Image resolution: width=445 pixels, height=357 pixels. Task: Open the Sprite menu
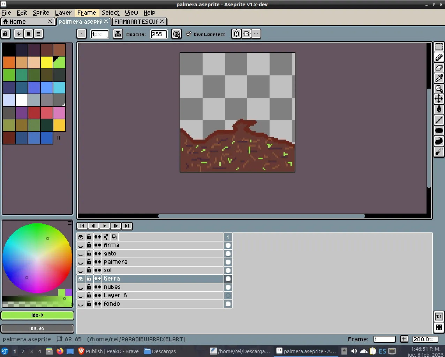coord(41,13)
